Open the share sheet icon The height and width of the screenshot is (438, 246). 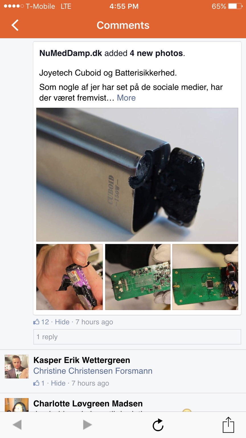pyautogui.click(x=228, y=425)
